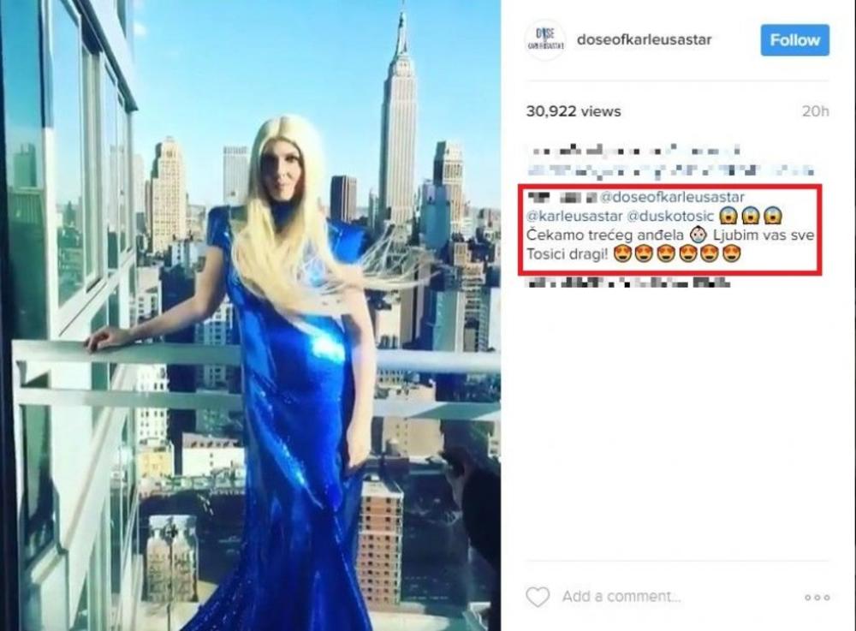Play the video of the woman in the blue dress
This screenshot has width=856, height=631.
[251, 315]
